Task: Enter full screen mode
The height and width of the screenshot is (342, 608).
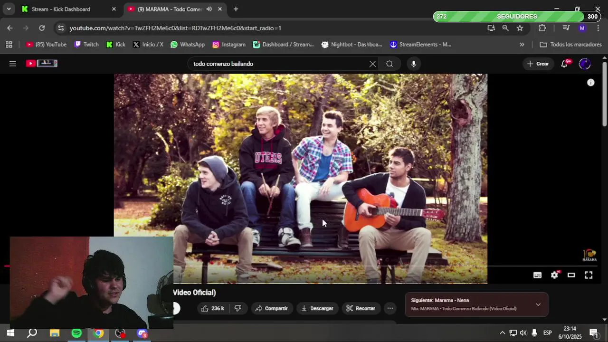Action: (589, 275)
